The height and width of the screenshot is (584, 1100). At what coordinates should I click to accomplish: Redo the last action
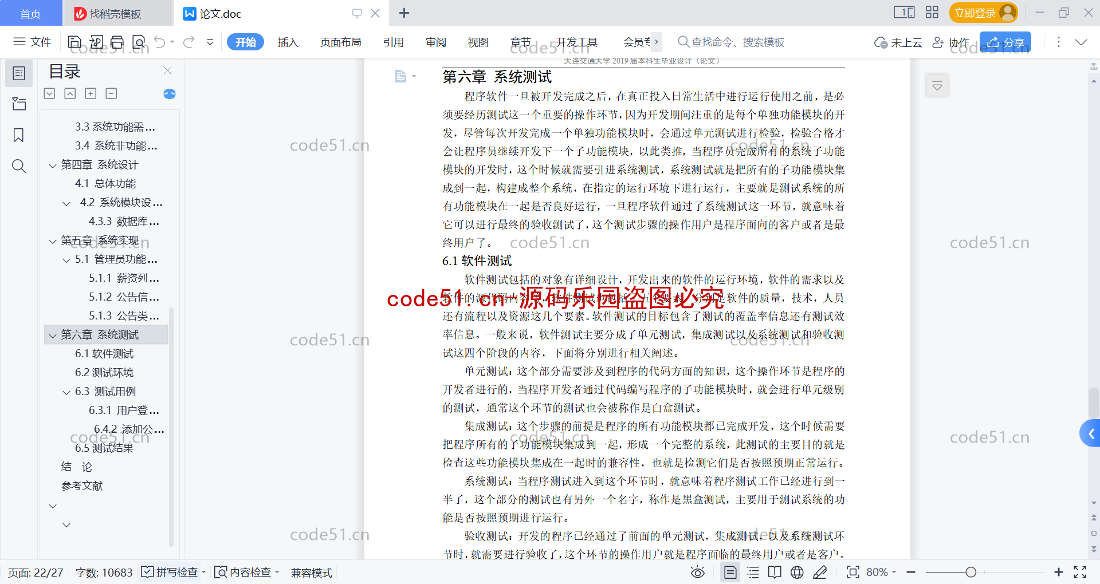tap(188, 42)
